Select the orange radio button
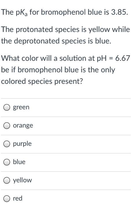131x203 pixels. pos(7,126)
